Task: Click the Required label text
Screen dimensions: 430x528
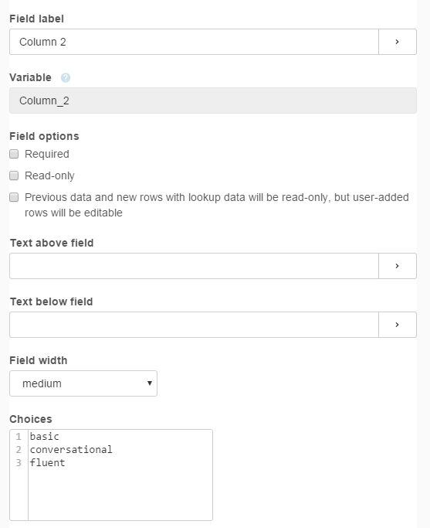Action: point(47,154)
